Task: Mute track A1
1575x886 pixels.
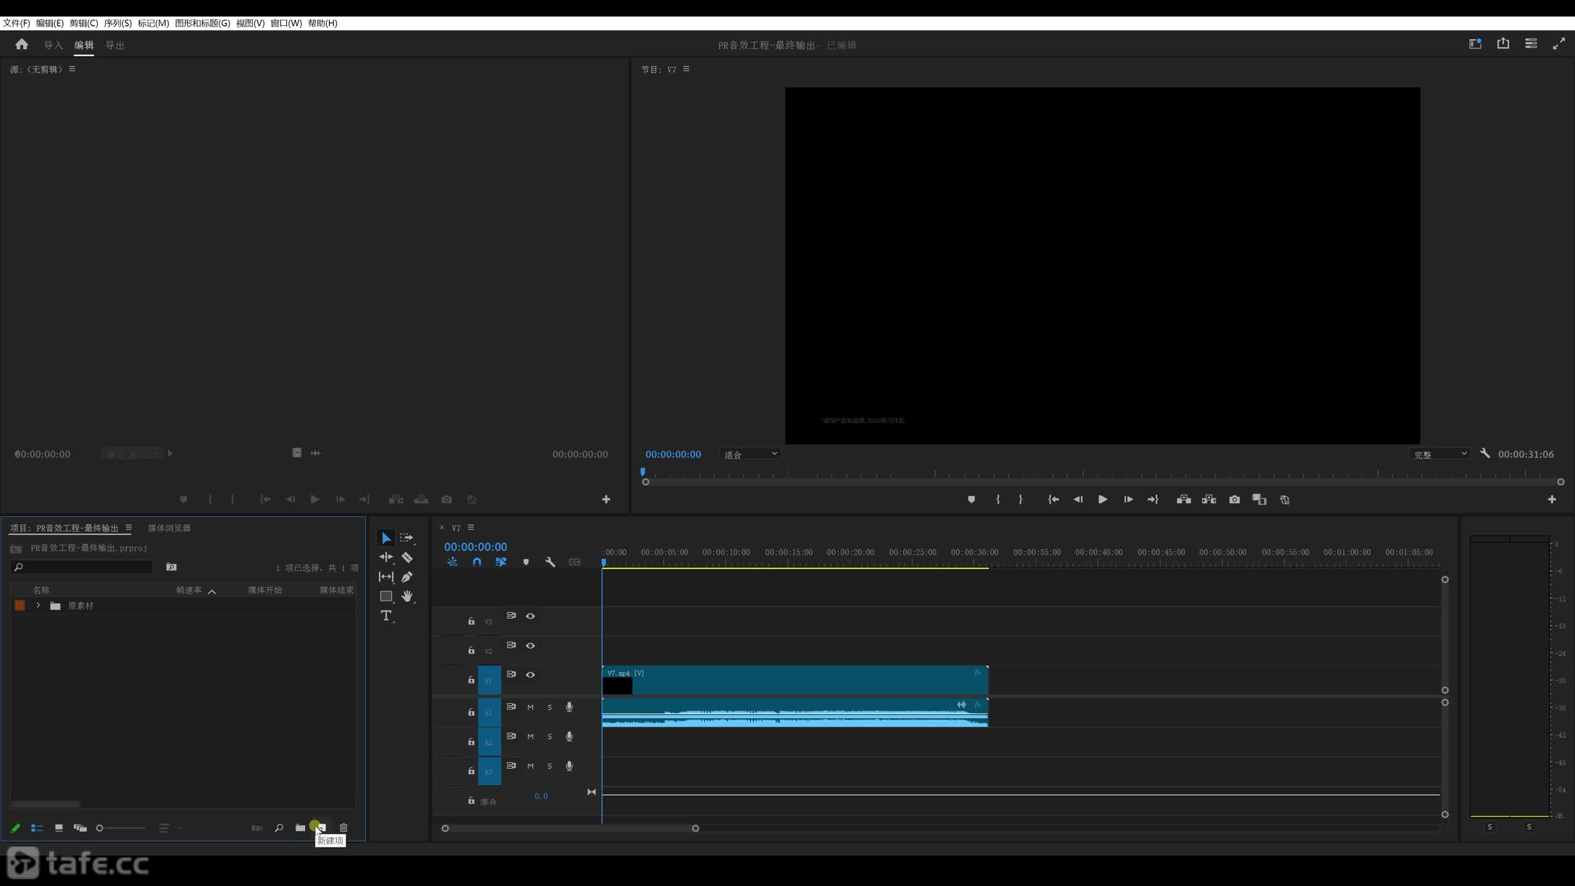Action: [x=530, y=708]
